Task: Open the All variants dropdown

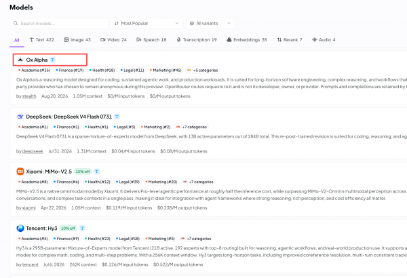Action: 210,23
